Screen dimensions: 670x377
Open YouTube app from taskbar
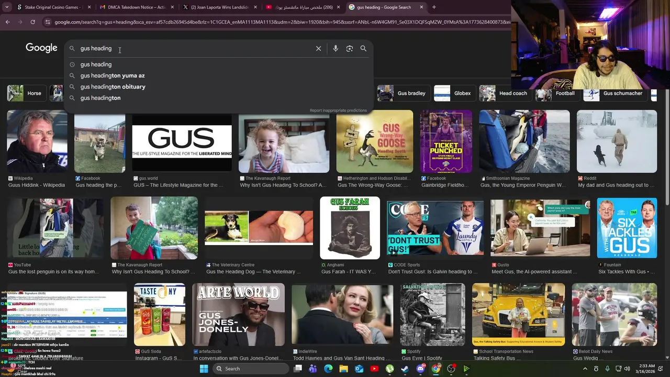click(374, 369)
